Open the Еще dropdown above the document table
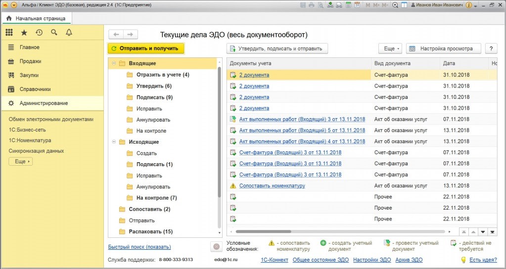This screenshot has width=506, height=269. (x=390, y=48)
